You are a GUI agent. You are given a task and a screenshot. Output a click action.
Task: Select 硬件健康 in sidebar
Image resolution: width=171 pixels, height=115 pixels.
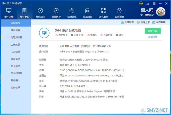[16, 30]
